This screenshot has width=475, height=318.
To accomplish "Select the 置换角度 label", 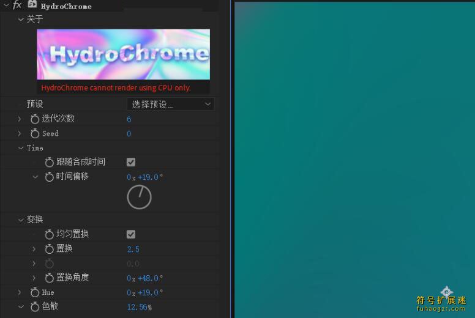I will coord(72,278).
